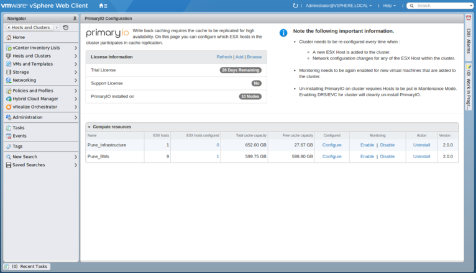This screenshot has width=476, height=273.
Task: Click the refresh icon in top bar
Action: (x=295, y=6)
